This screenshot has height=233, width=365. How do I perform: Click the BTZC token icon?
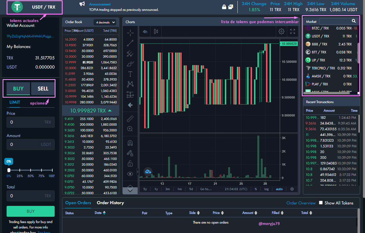(308, 28)
